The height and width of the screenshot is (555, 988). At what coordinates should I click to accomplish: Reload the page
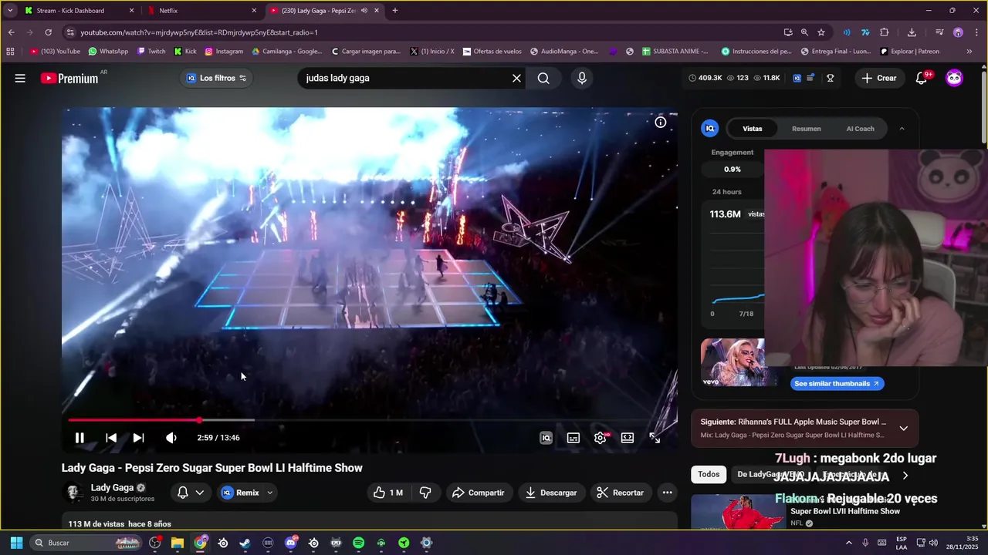pyautogui.click(x=48, y=32)
